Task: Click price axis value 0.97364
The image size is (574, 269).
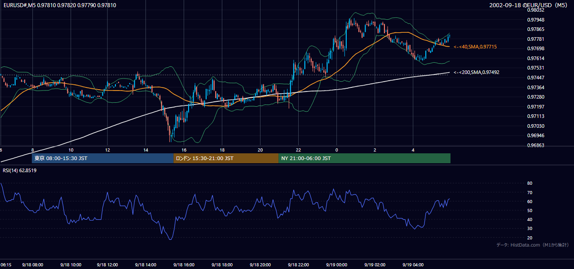Action: [x=536, y=87]
